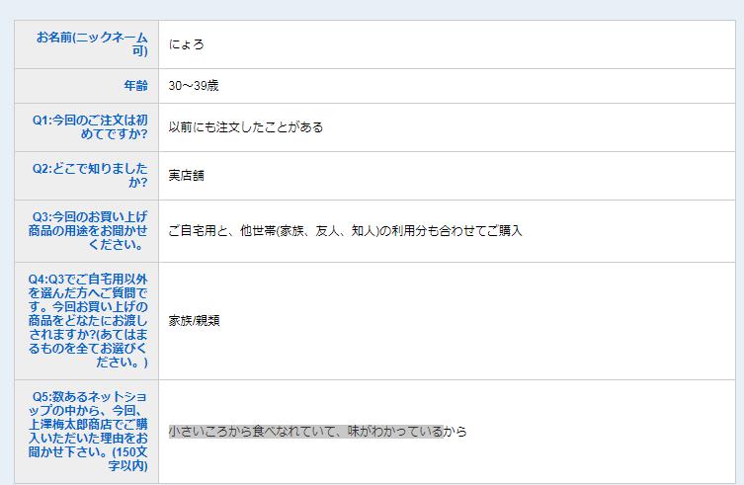Click the Q1 question label about first order
Image resolution: width=744 pixels, height=485 pixels.
(x=89, y=127)
